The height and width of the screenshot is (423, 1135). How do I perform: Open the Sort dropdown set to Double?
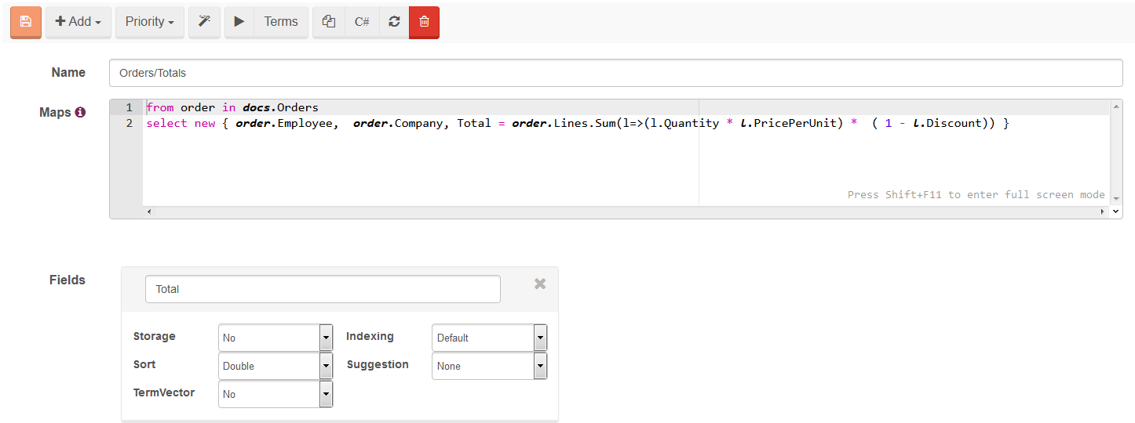coord(276,366)
